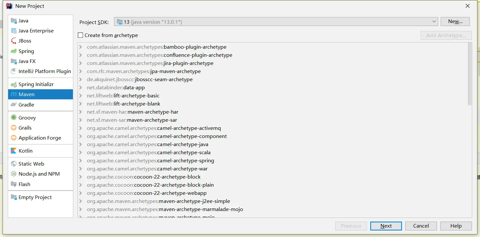
Task: Open Help for New Project
Action: 456,226
